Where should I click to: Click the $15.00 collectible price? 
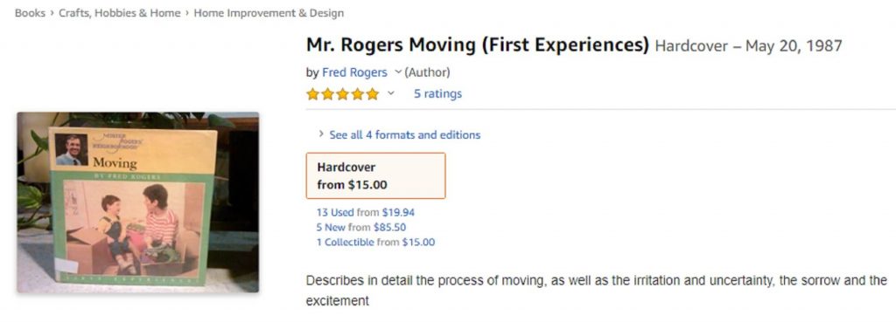pyautogui.click(x=418, y=243)
